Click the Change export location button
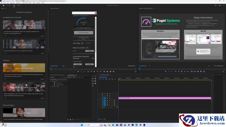The height and width of the screenshot is (127, 226). (89, 51)
